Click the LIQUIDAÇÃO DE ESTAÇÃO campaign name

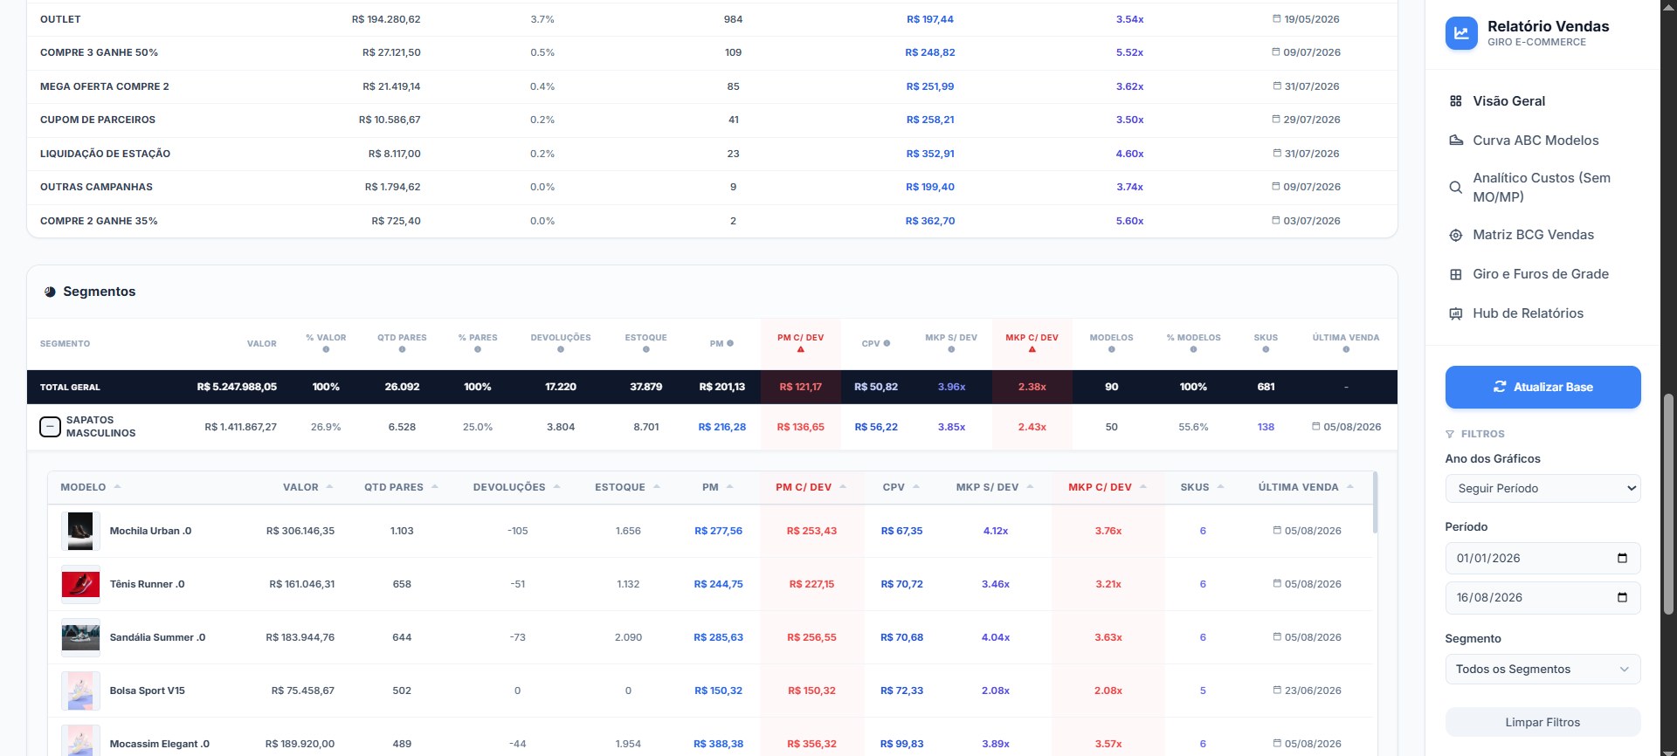105,154
